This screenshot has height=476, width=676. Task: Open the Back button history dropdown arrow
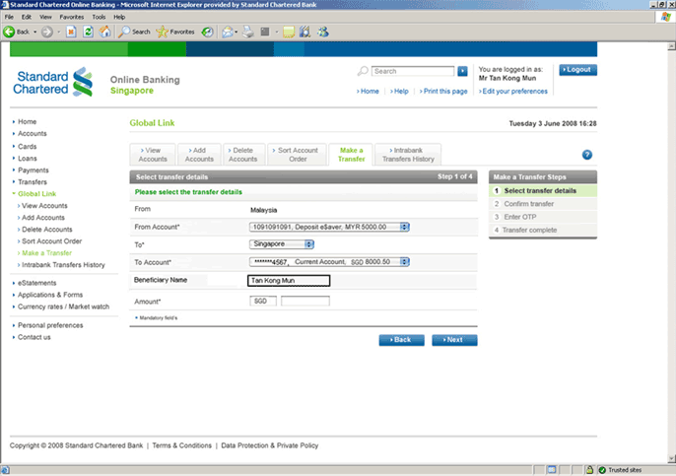pyautogui.click(x=34, y=32)
